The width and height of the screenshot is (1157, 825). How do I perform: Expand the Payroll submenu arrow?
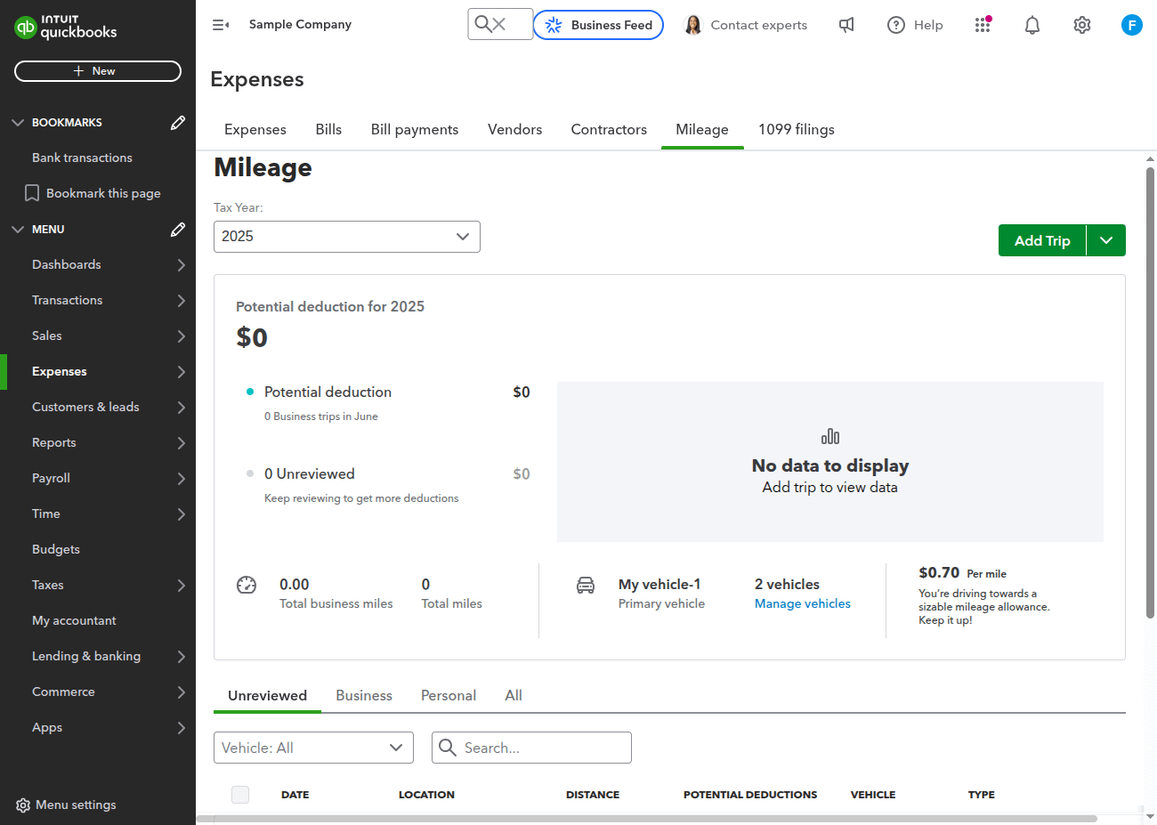point(181,479)
